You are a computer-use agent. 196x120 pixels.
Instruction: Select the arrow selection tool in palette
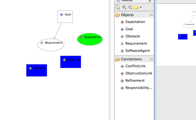118,7
